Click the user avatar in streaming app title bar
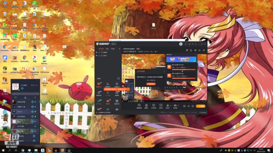The height and width of the screenshot is (153, 273). point(181,44)
